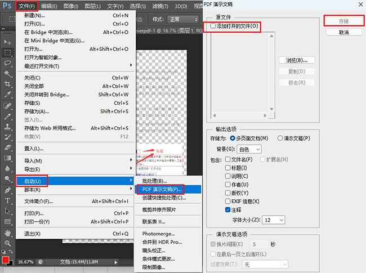Image resolution: width=366 pixels, height=273 pixels.
Task: Open the 字体大小(Z) dropdown
Action: coord(274,220)
